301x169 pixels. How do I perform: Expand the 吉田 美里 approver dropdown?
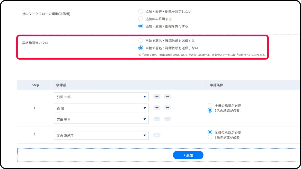pos(101,119)
